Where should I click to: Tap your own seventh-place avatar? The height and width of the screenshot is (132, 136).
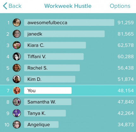point(17,91)
